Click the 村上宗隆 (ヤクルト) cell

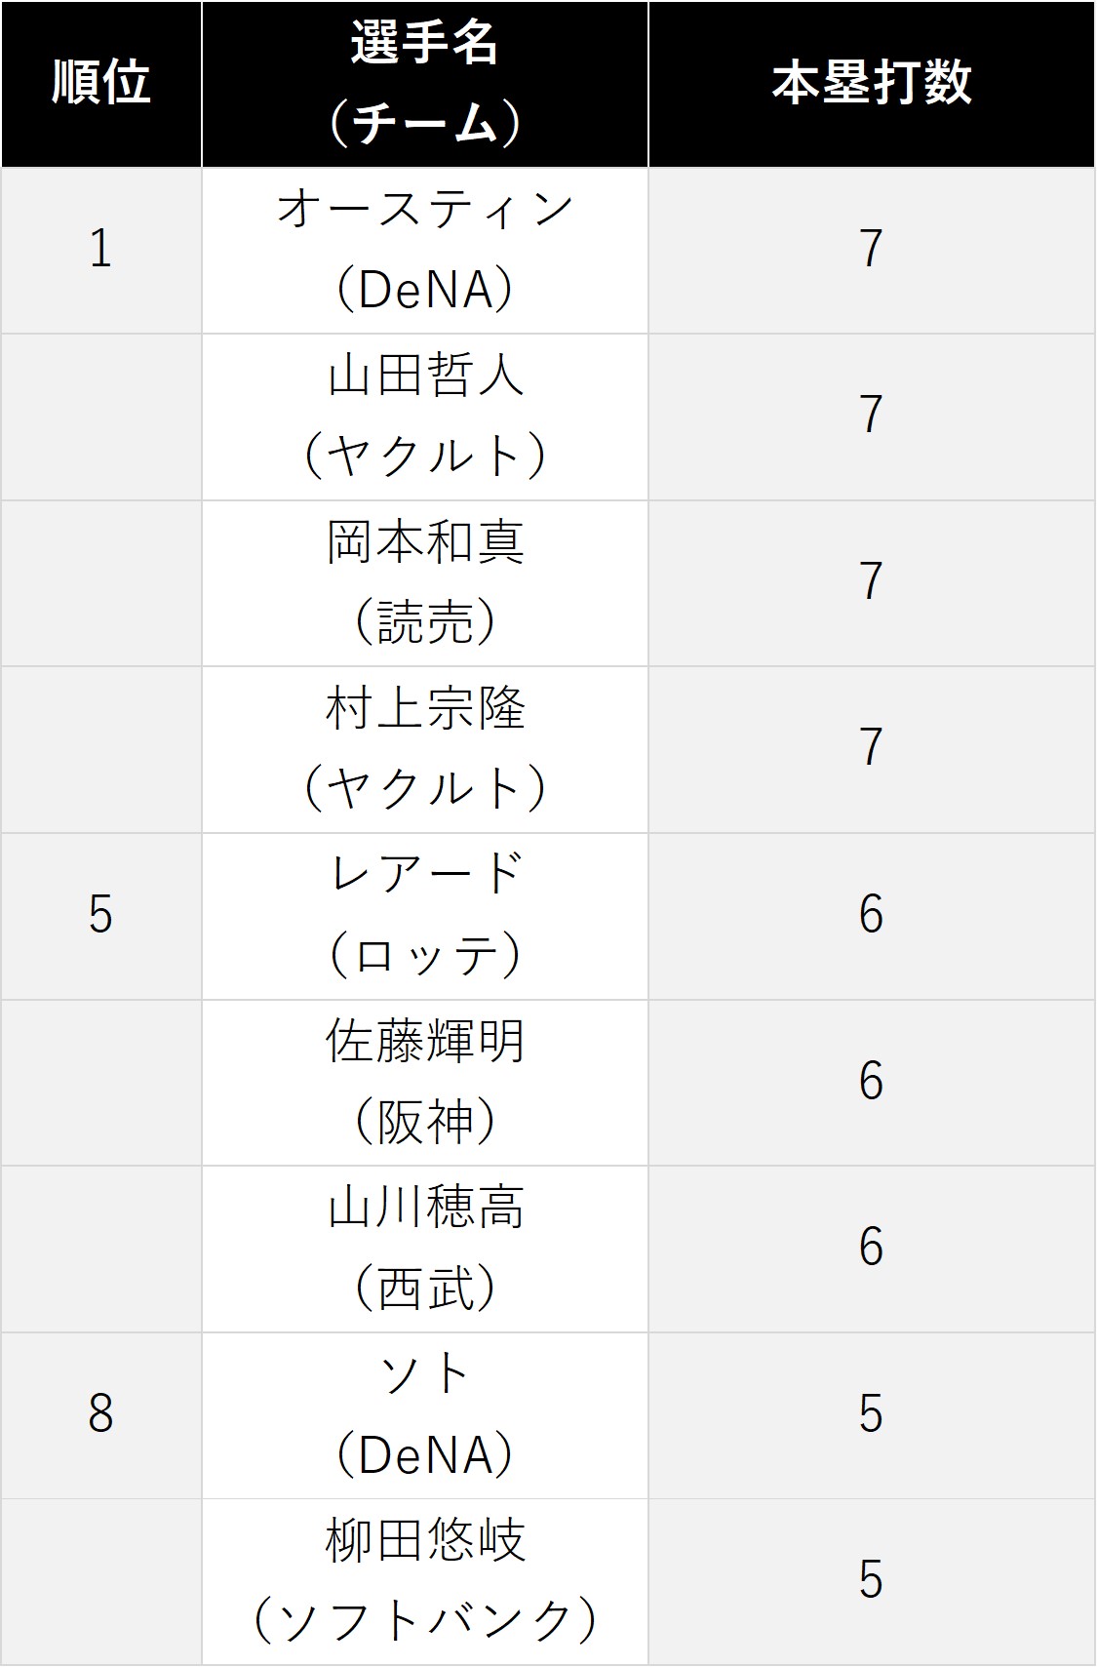[x=425, y=750]
